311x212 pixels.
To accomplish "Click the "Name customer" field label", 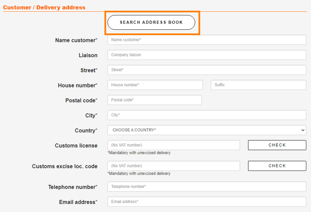I will coord(76,41).
